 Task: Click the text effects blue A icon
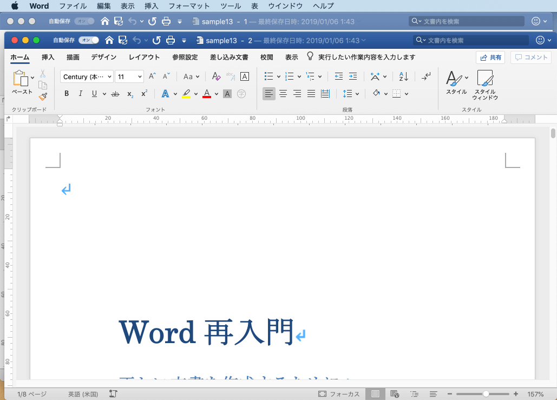click(165, 94)
